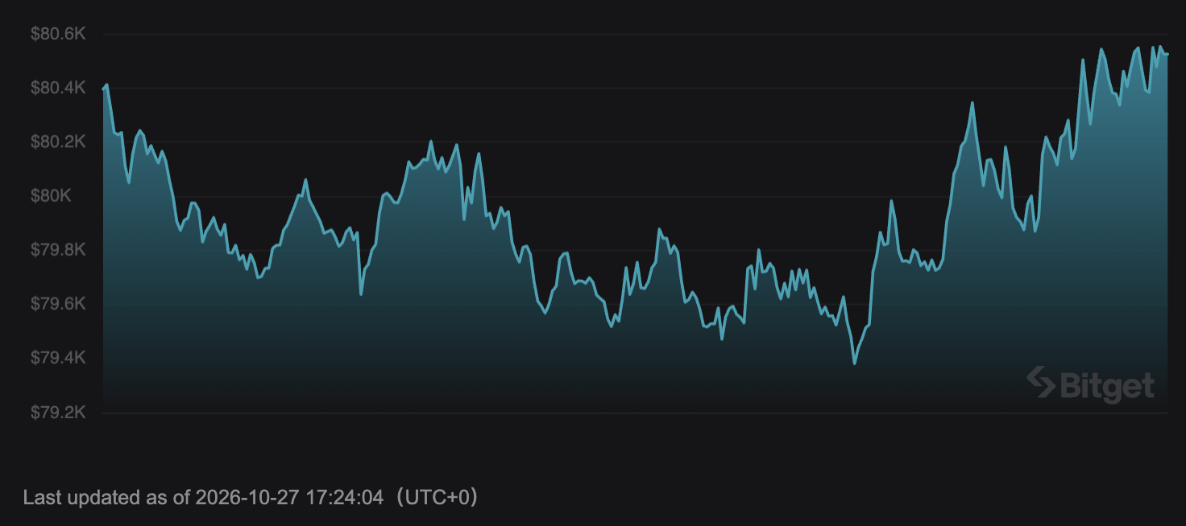The height and width of the screenshot is (526, 1186).
Task: Click the $80K axis label
Action: click(50, 196)
